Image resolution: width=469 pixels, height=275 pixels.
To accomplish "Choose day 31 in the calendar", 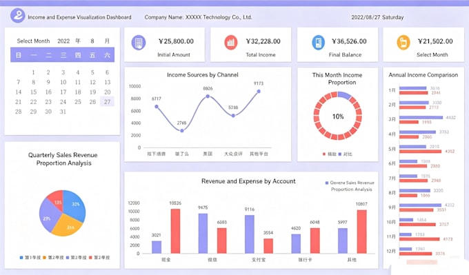I will pyautogui.click(x=63, y=112).
